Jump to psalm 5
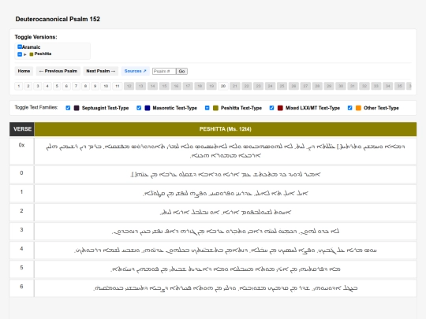This screenshot has height=319, width=426. (57, 86)
